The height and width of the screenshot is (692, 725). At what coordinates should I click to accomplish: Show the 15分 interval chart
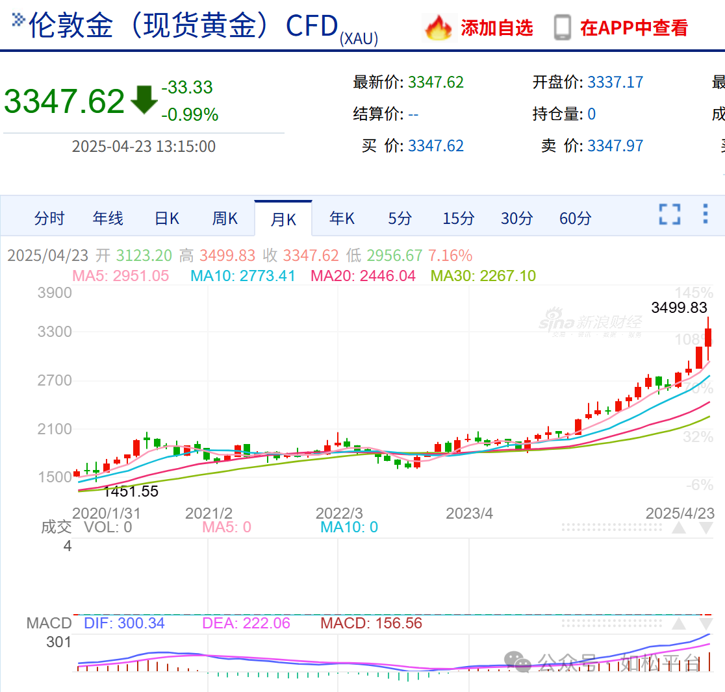(x=458, y=218)
